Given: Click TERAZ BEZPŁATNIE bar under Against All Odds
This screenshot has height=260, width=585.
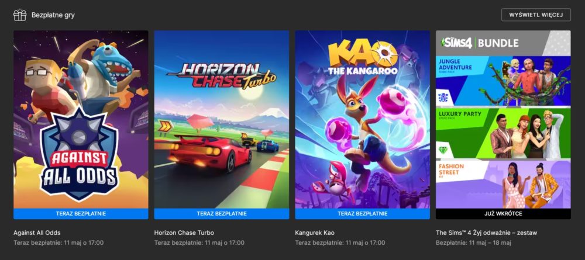Looking at the screenshot, I should [81, 214].
